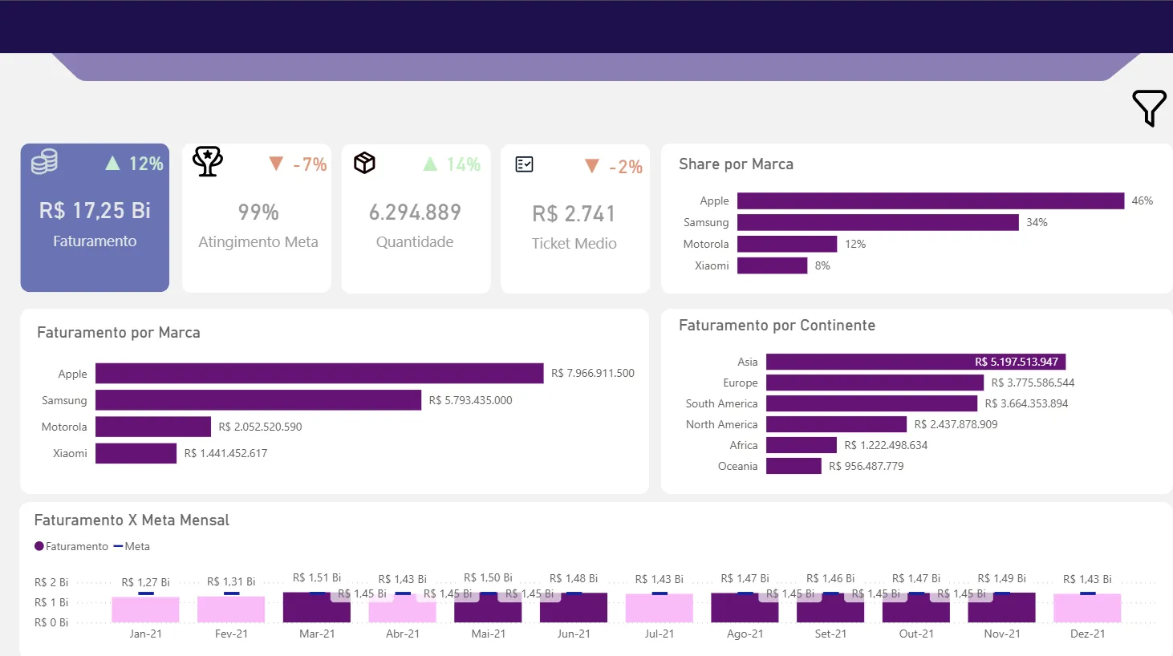Select the Africa continent bar
The height and width of the screenshot is (656, 1173).
tap(802, 445)
